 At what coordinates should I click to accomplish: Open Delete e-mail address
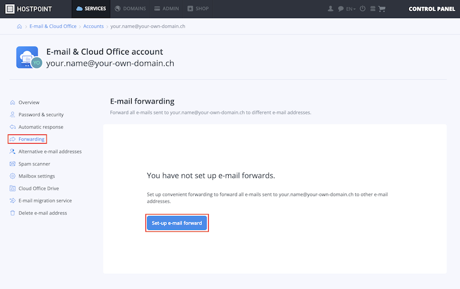click(43, 213)
